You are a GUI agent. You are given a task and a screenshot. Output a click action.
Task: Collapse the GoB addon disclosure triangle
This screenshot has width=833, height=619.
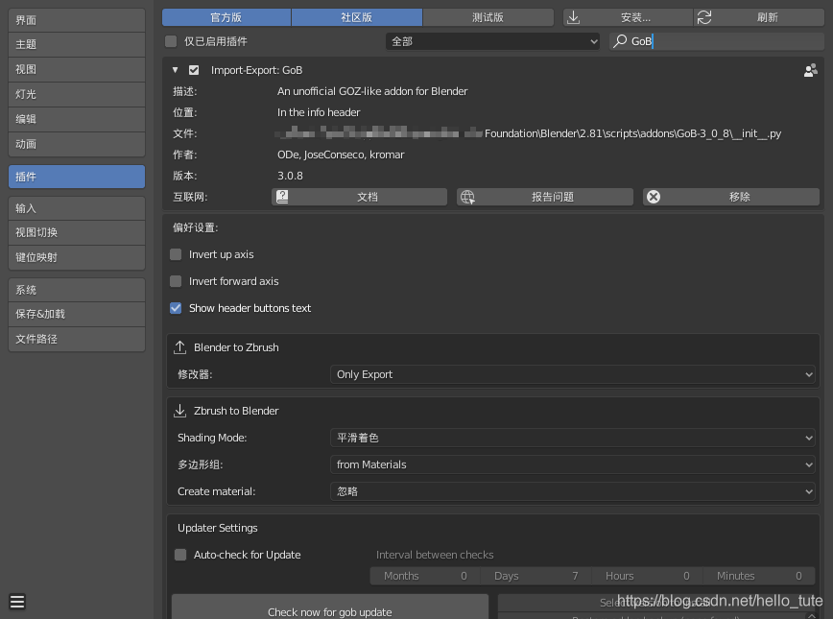coord(175,70)
